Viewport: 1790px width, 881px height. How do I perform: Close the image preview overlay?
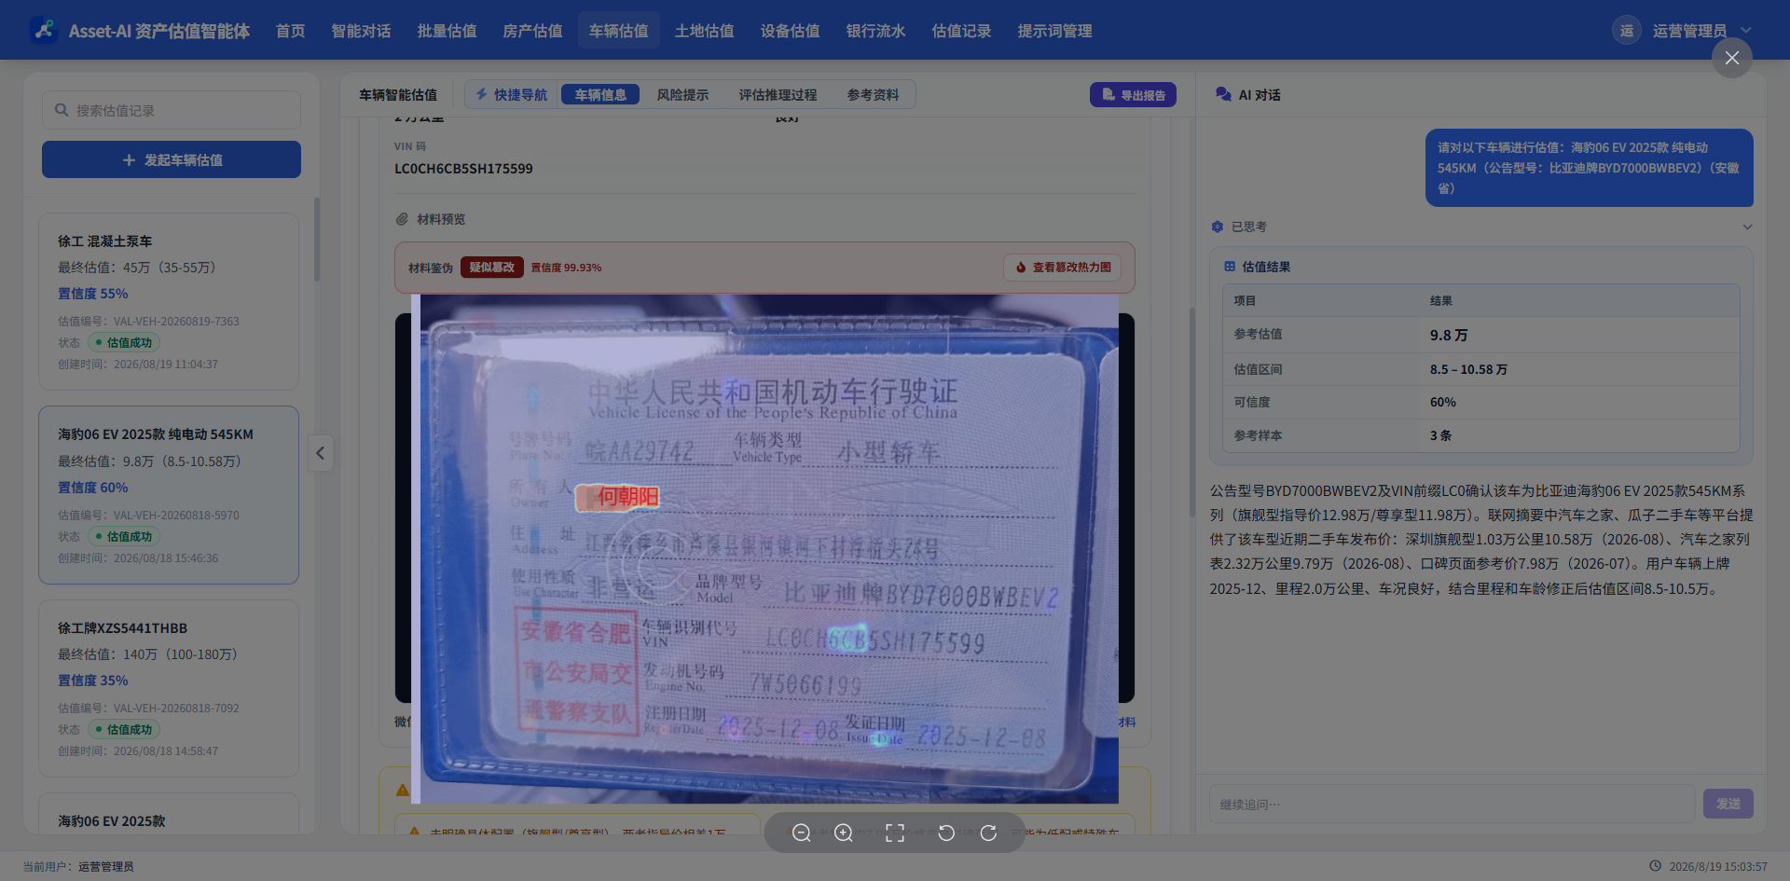click(1731, 58)
